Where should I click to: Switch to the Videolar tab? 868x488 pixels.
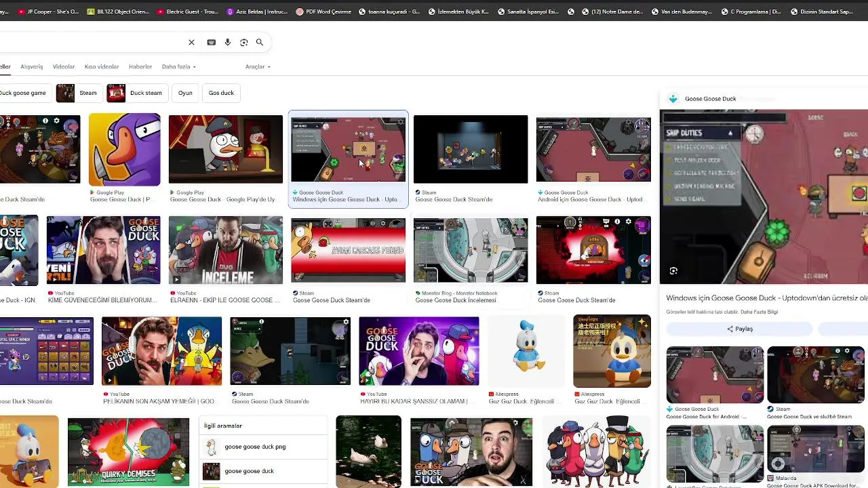[x=64, y=66]
